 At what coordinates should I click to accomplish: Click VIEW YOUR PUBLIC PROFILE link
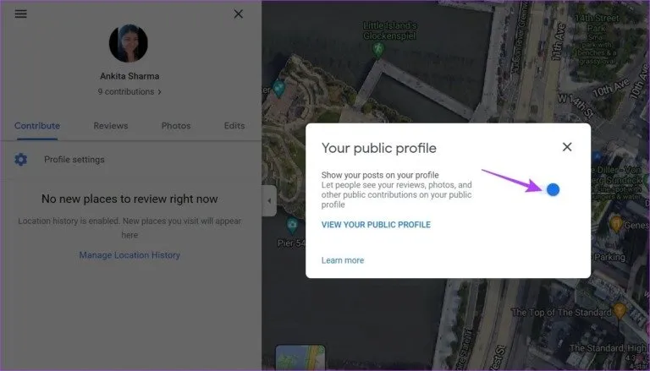pos(376,225)
